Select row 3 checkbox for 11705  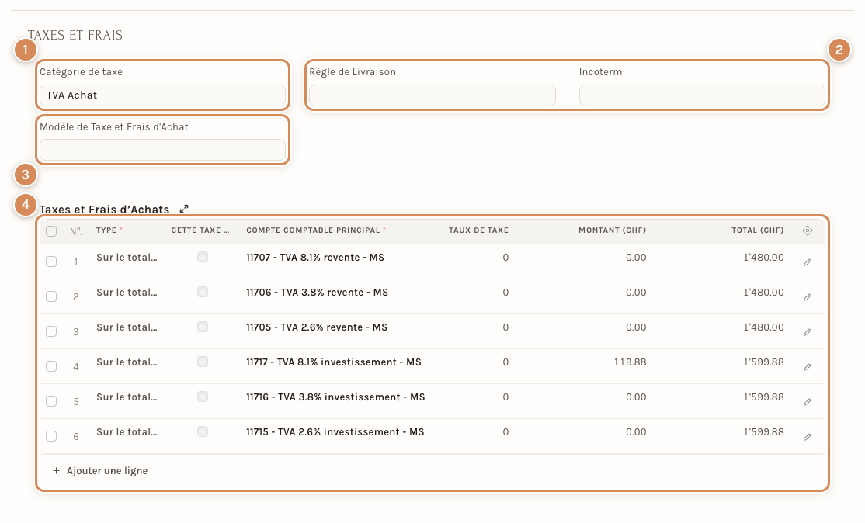(51, 331)
